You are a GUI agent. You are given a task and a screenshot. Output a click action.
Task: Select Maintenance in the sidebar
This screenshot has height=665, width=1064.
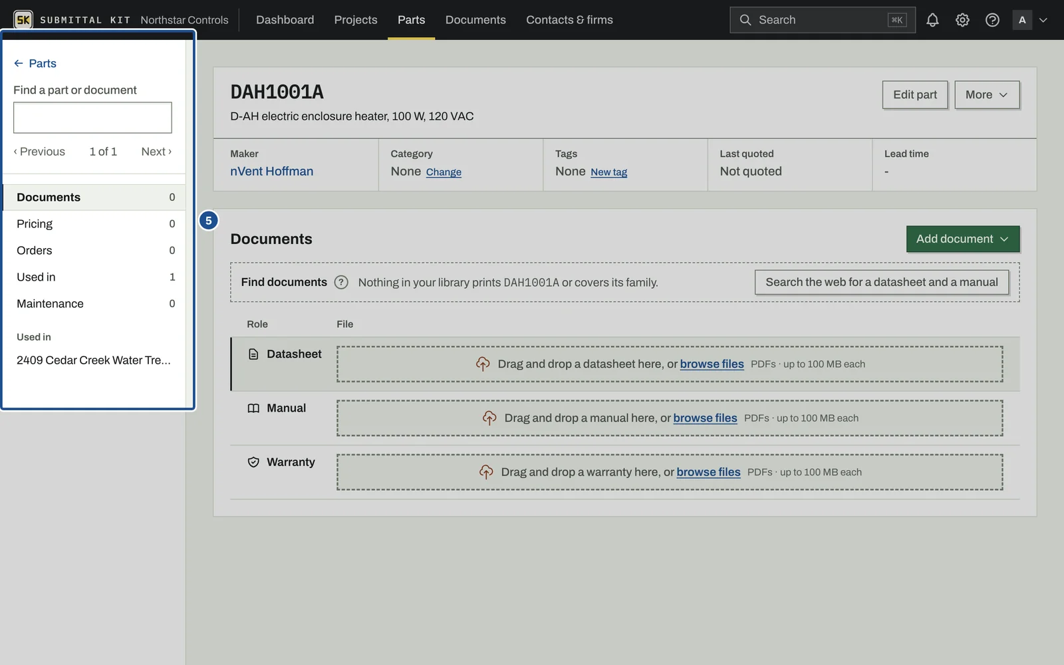(x=94, y=303)
